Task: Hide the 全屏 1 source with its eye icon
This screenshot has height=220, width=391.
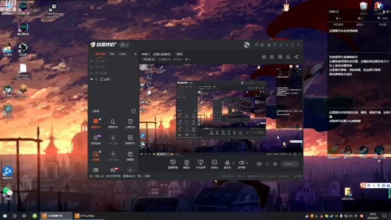Action: (x=91, y=79)
